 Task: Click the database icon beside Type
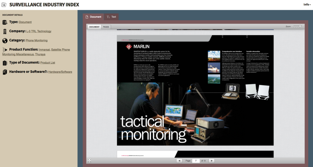tap(5, 22)
